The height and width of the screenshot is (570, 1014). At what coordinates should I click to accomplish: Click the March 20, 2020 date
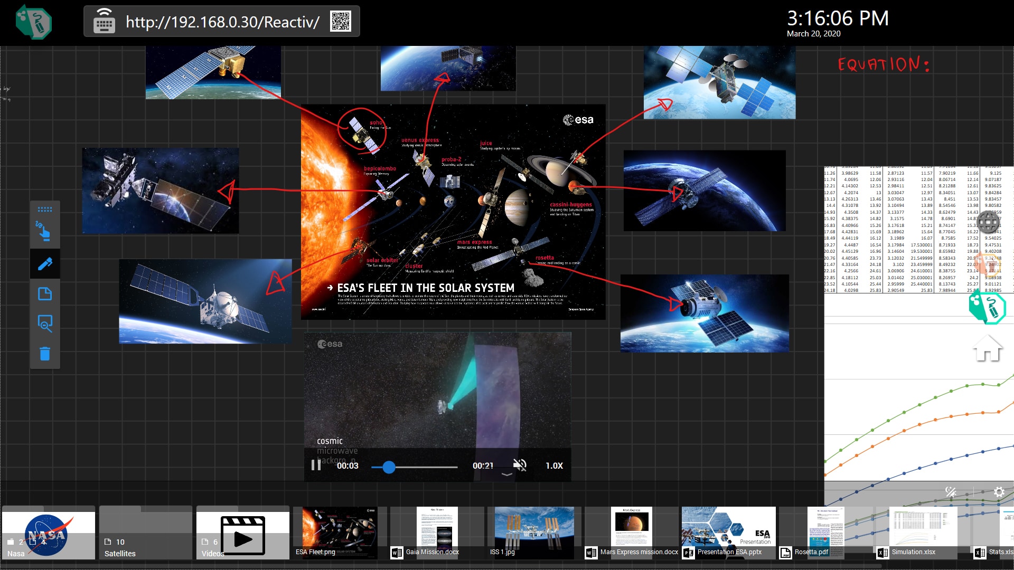point(813,34)
